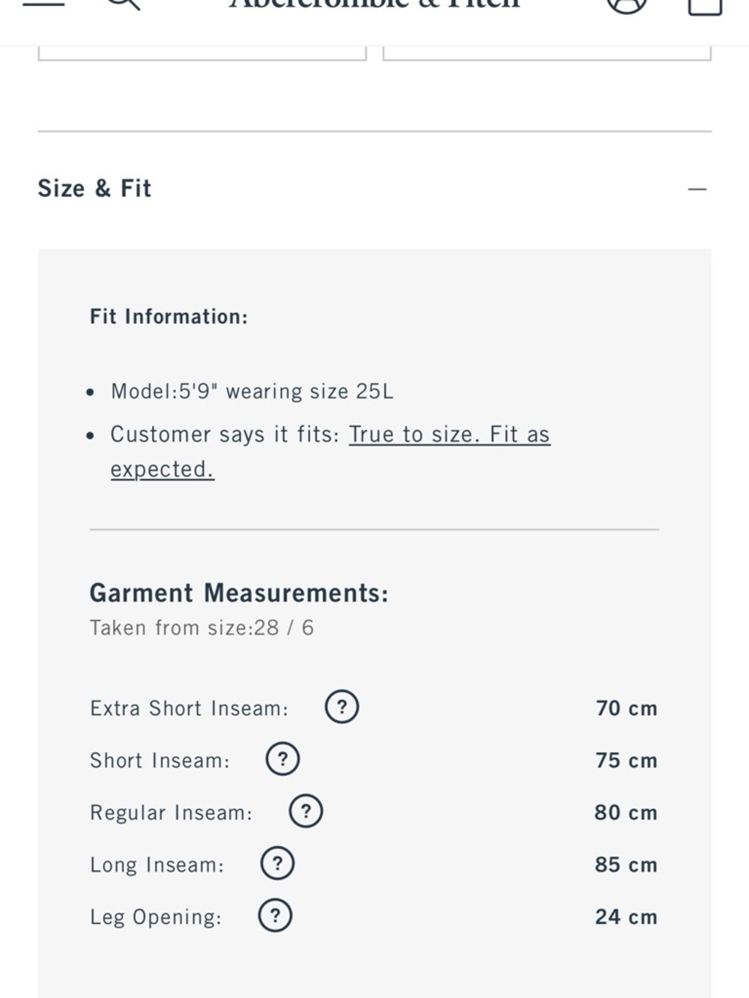The image size is (749, 998).
Task: Open the shopping bag icon
Action: 705,6
